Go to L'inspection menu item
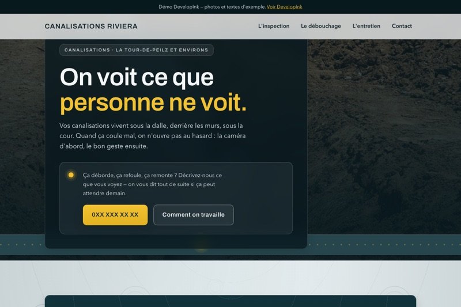 point(274,26)
